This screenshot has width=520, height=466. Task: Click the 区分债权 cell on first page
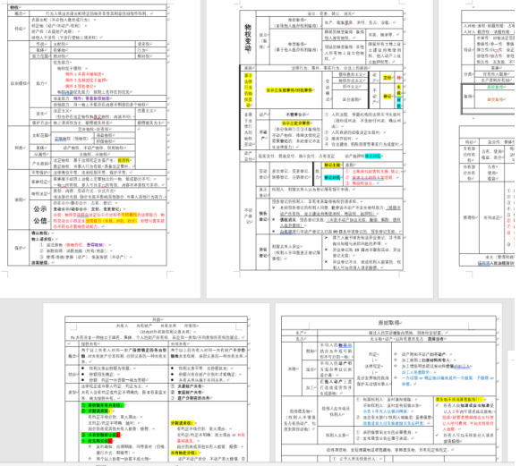click(x=19, y=83)
